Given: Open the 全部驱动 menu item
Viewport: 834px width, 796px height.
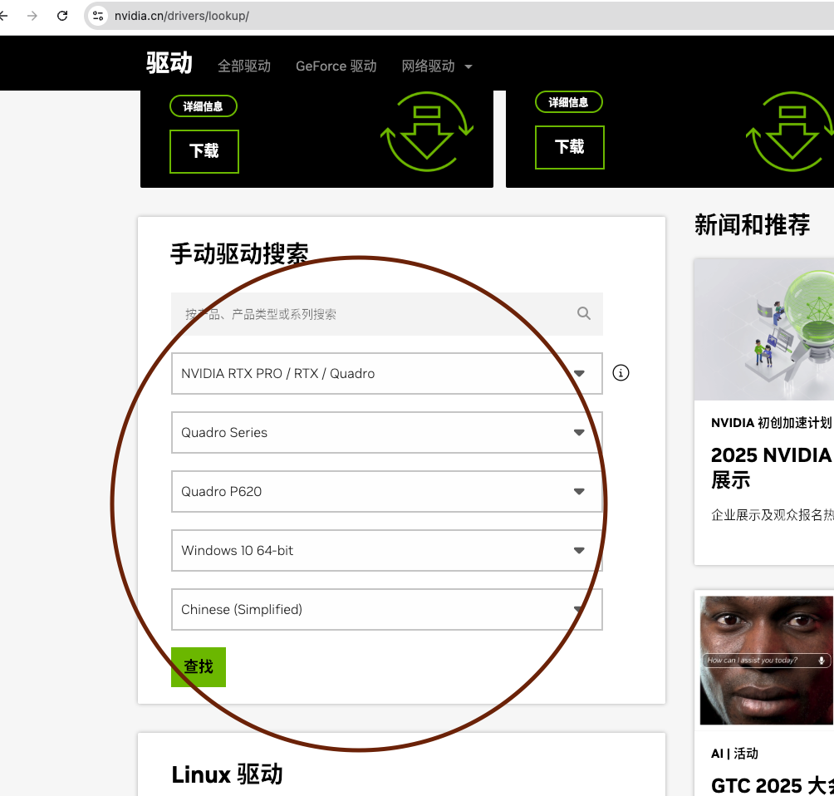Looking at the screenshot, I should [244, 66].
